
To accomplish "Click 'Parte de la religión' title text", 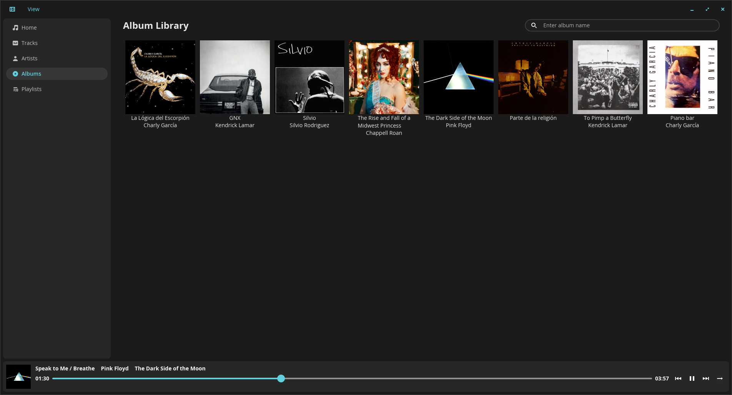I will 533,118.
